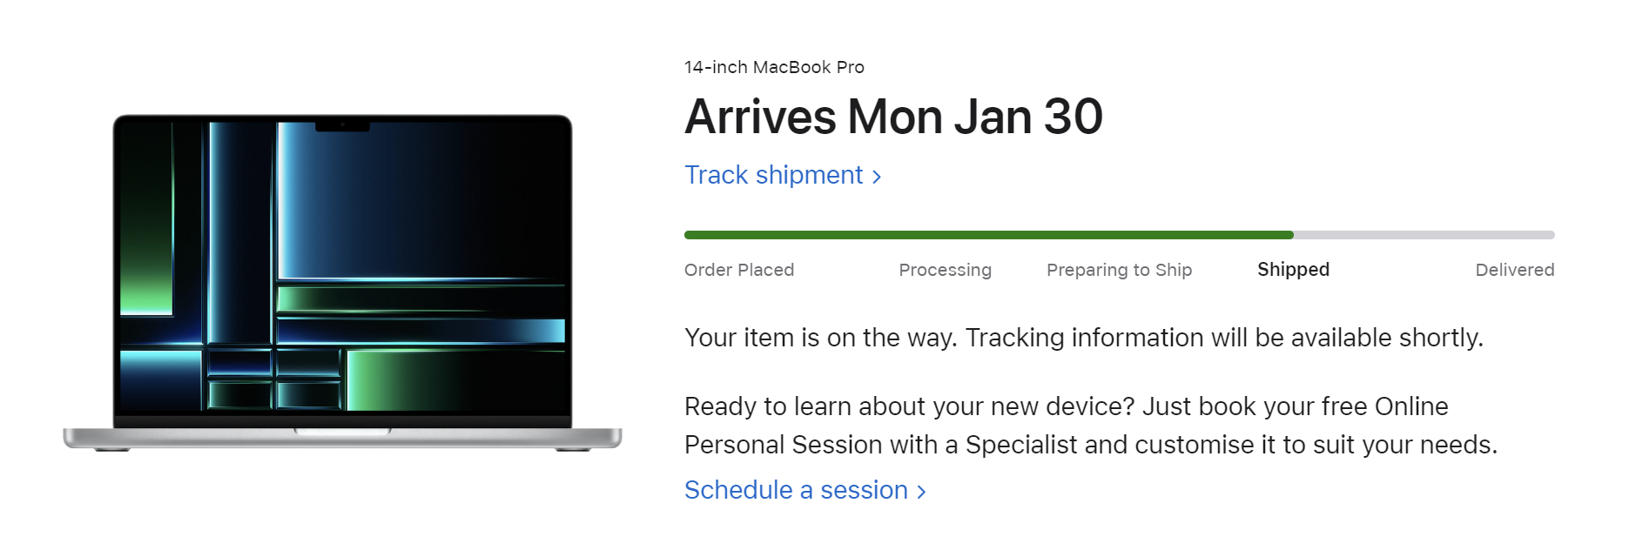Click the Delivered status label
Image resolution: width=1636 pixels, height=557 pixels.
(1514, 270)
